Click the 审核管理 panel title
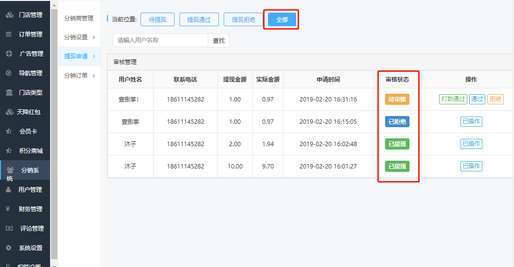 [125, 62]
